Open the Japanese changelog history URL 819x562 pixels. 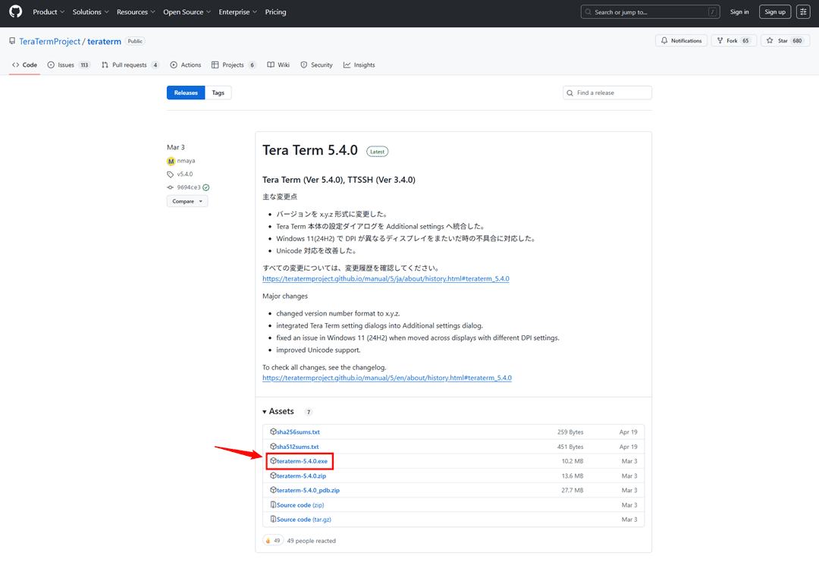tap(386, 279)
